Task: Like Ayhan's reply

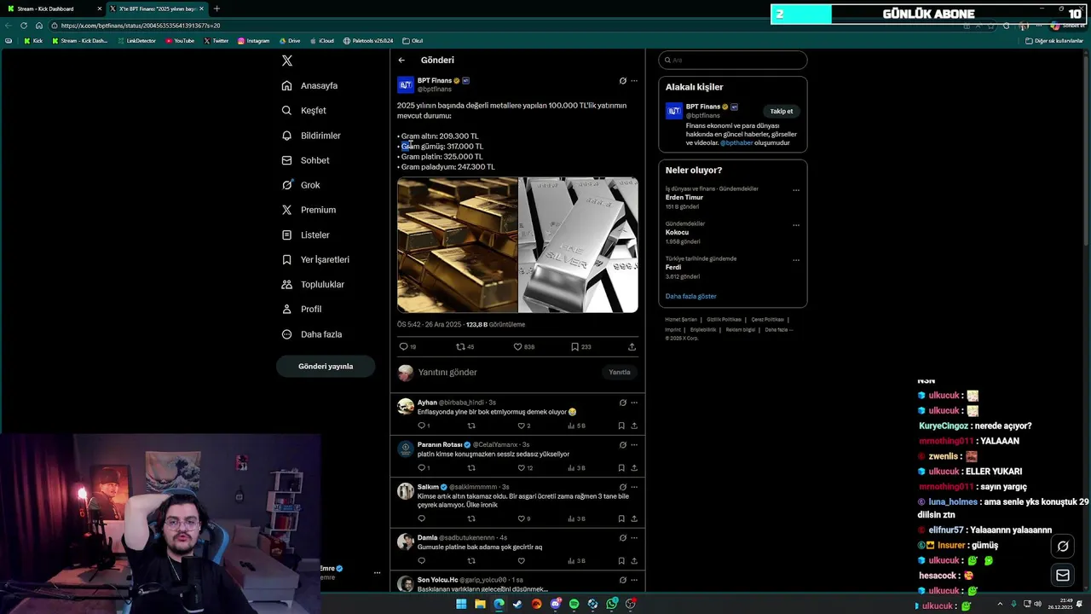Action: pos(524,426)
